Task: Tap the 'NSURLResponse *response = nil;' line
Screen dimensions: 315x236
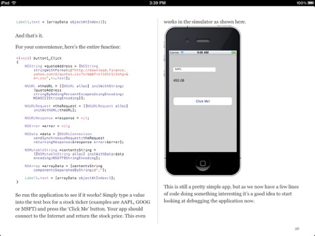Action: [x=56, y=118]
